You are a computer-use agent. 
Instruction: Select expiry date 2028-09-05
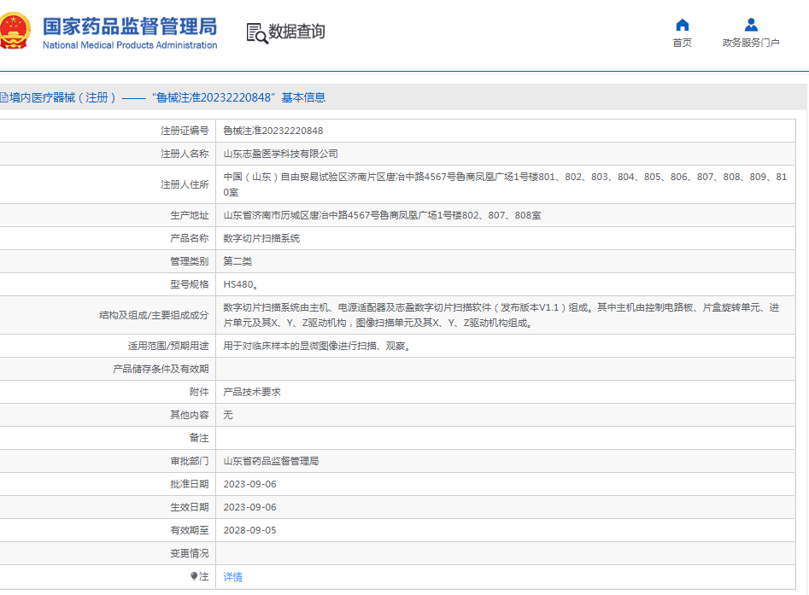(249, 530)
